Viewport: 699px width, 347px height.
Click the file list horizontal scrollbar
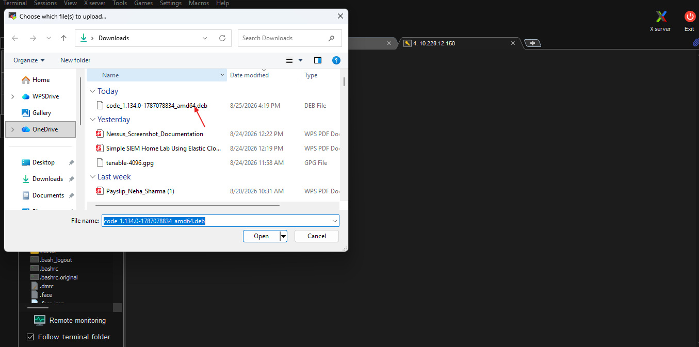coord(188,205)
